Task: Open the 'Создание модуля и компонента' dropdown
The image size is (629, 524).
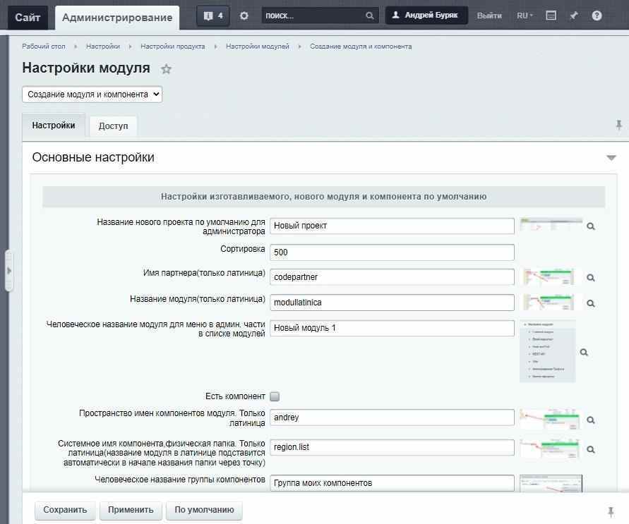Action: click(92, 94)
